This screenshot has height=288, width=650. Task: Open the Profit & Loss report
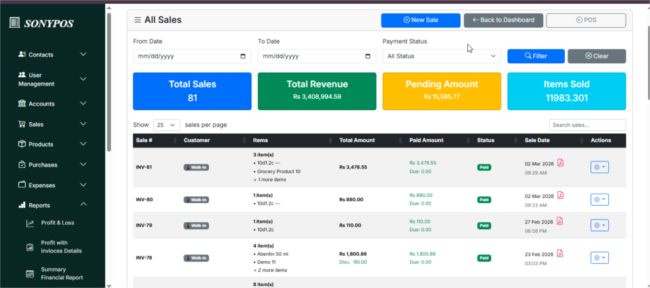[x=56, y=223]
